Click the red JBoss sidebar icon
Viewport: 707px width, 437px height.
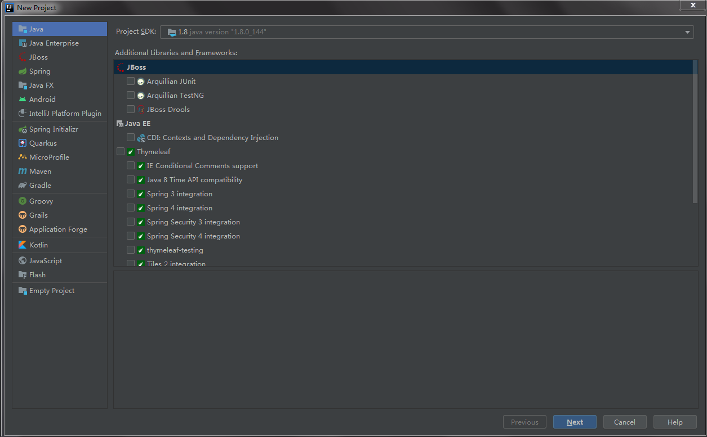pos(23,57)
